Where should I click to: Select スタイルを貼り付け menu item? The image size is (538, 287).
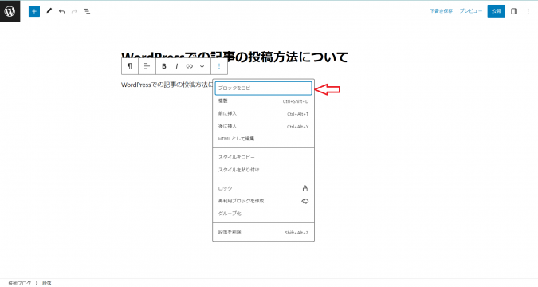263,170
